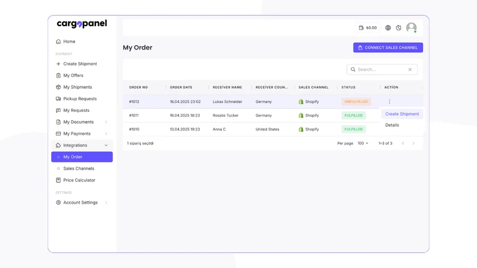Click receiver name Anna C
This screenshot has width=477, height=268.
click(219, 129)
